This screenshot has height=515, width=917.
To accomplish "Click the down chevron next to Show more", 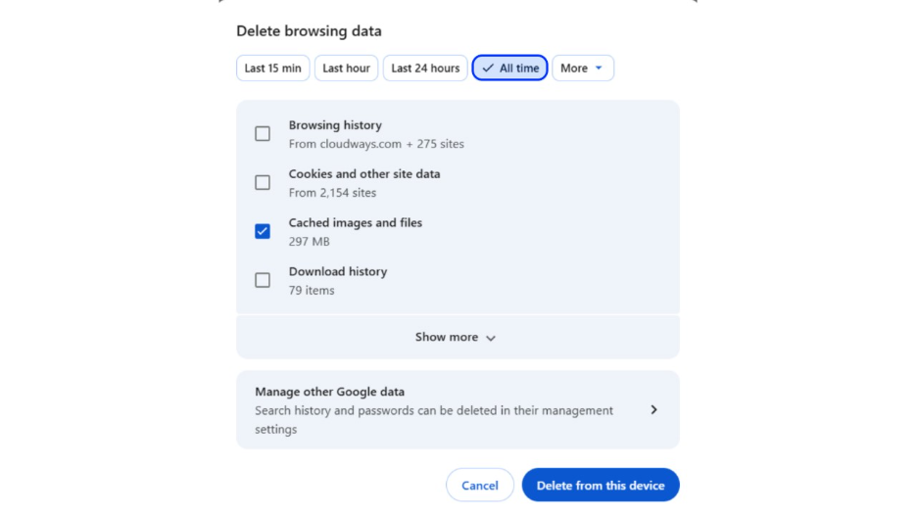I will click(x=491, y=338).
